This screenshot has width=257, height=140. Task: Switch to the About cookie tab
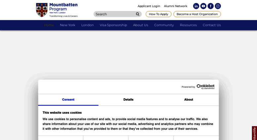(189, 100)
